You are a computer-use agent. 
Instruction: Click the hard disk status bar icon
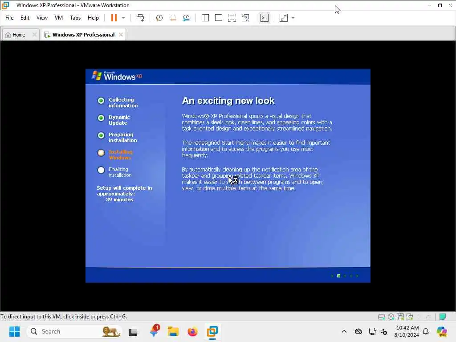[x=381, y=317]
